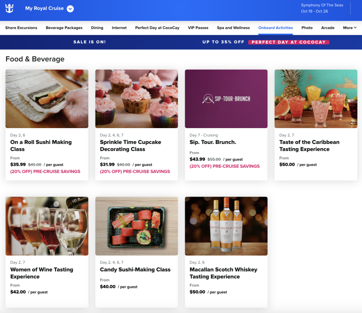Switch to Perfect Day at CocoCay tab

157,28
